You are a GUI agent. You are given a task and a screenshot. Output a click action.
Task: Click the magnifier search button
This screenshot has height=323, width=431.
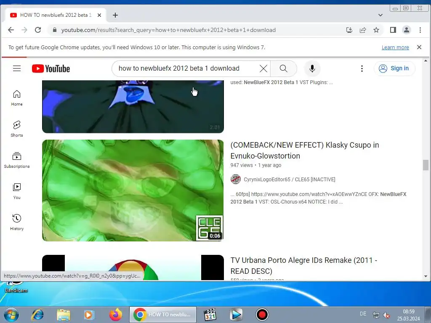[x=283, y=69]
